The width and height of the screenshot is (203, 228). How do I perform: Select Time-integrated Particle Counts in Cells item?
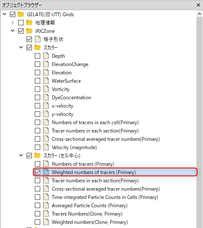[x=105, y=197]
